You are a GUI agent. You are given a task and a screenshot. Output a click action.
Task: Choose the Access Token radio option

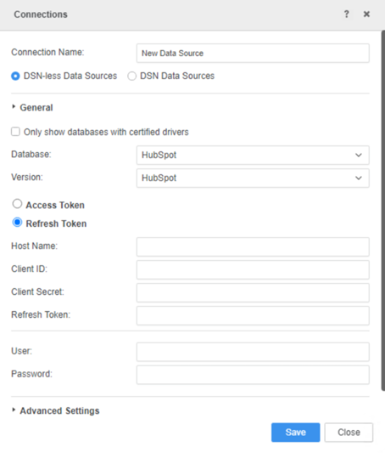[17, 204]
